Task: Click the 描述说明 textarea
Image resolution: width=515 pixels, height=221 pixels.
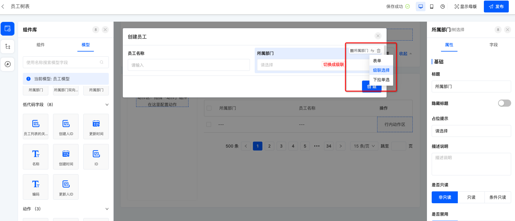Action: (471, 164)
